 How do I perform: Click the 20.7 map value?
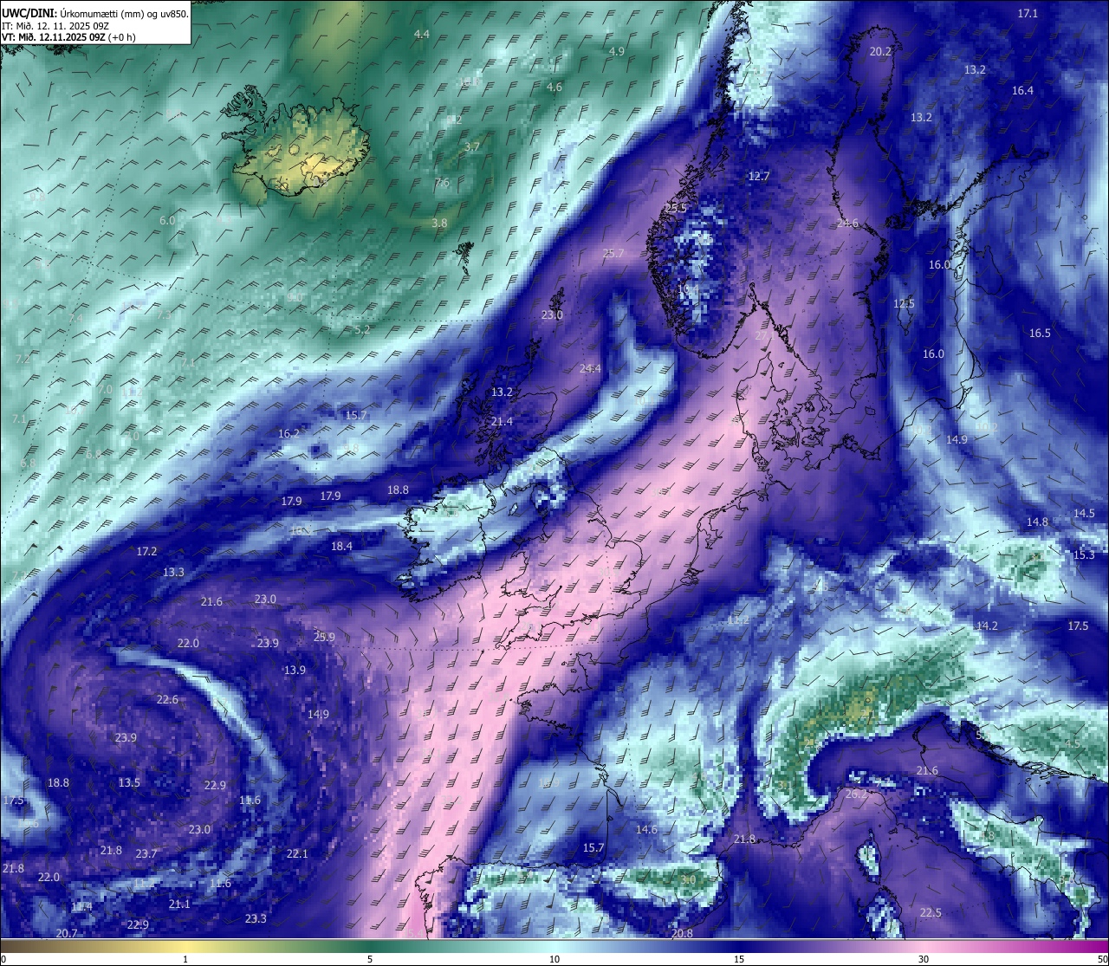click(x=67, y=934)
